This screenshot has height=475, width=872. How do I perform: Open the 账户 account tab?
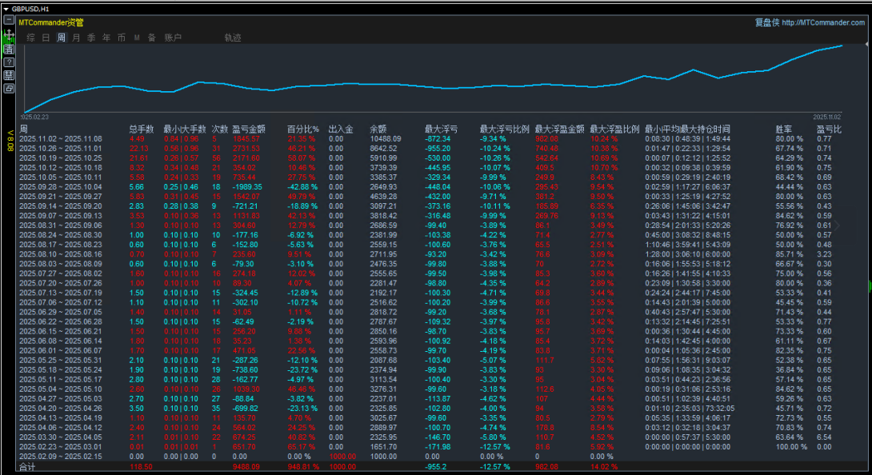[173, 38]
